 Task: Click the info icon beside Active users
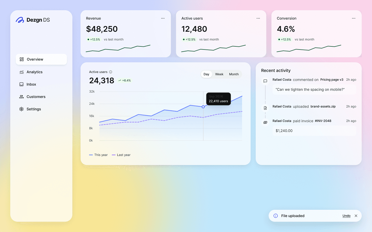(111, 72)
